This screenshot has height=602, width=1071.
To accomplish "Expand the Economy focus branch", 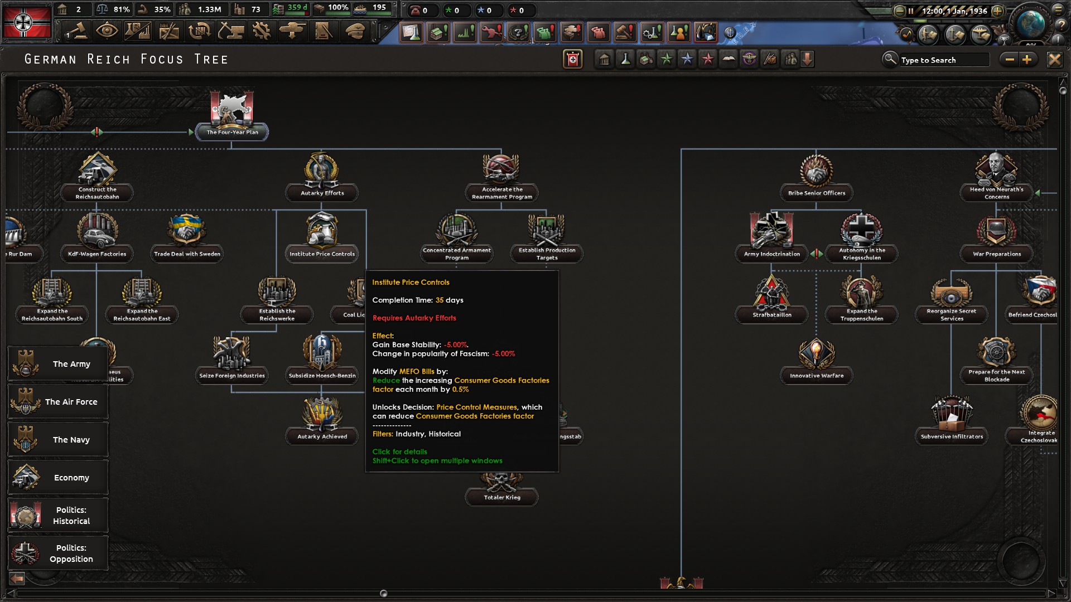I will pyautogui.click(x=57, y=477).
